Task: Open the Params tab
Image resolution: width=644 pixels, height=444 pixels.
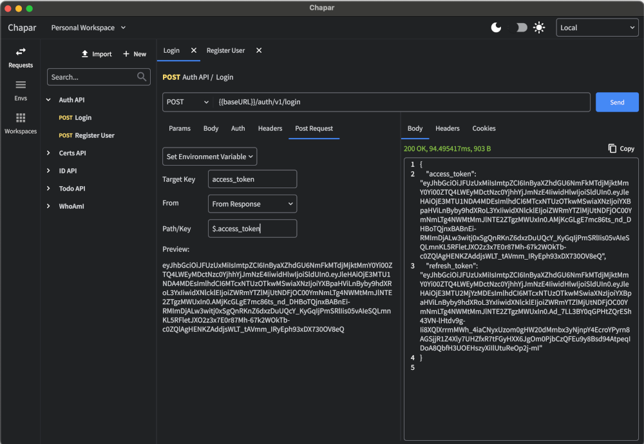Action: 180,128
